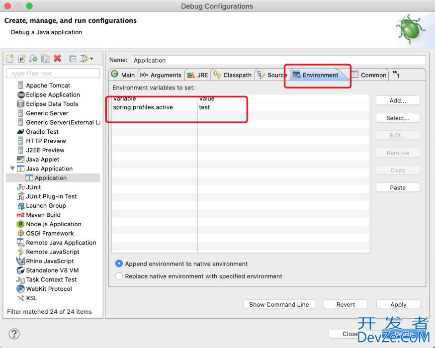Click Show Command Line
The height and width of the screenshot is (348, 435).
click(x=279, y=304)
